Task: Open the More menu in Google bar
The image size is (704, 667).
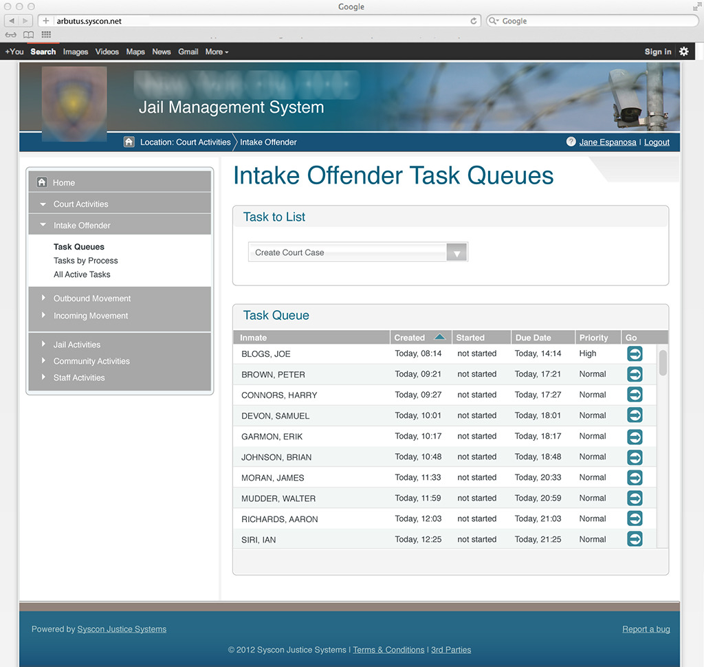Action: point(217,52)
